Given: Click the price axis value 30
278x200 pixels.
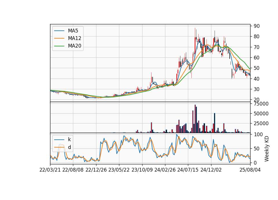Looking at the screenshot, I should 257,89.
